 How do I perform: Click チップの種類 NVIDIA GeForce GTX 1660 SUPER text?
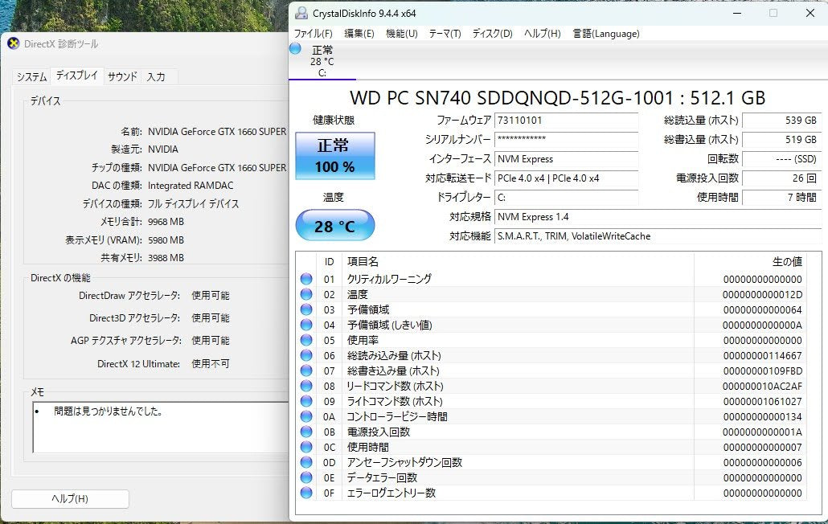(x=217, y=168)
